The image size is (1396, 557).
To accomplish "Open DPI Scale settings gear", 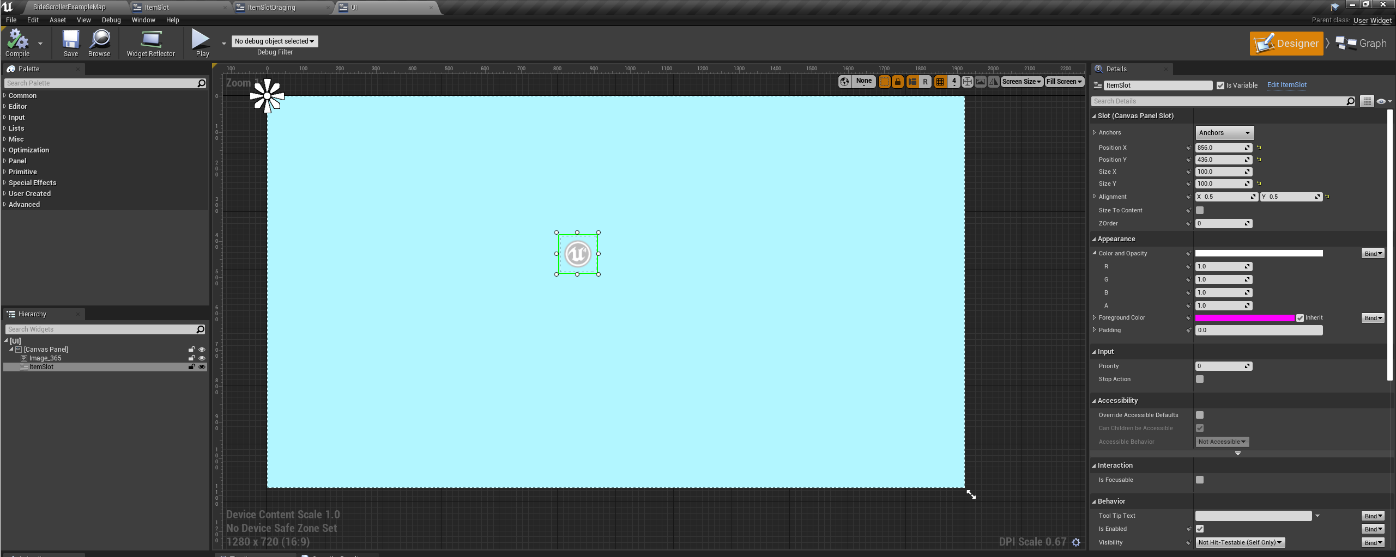I will [x=1076, y=542].
